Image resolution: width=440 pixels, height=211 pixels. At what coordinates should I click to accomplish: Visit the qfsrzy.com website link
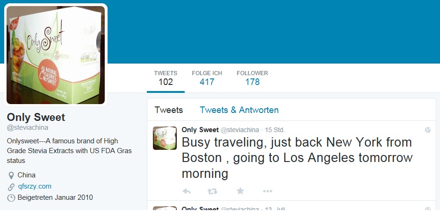click(x=34, y=187)
